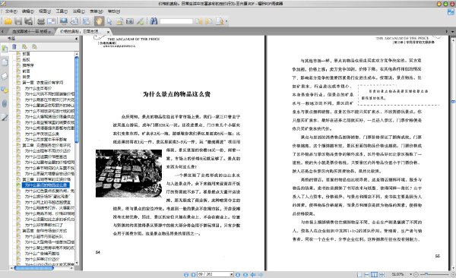Select the 目录 bookmark
The height and width of the screenshot is (278, 456).
[26, 77]
